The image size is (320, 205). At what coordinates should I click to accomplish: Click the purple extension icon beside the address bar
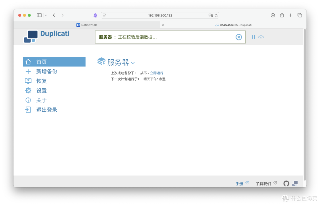coord(95,15)
